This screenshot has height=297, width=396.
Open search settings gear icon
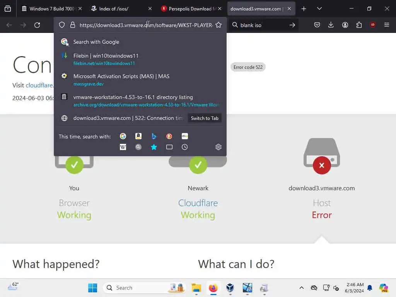coord(218,147)
